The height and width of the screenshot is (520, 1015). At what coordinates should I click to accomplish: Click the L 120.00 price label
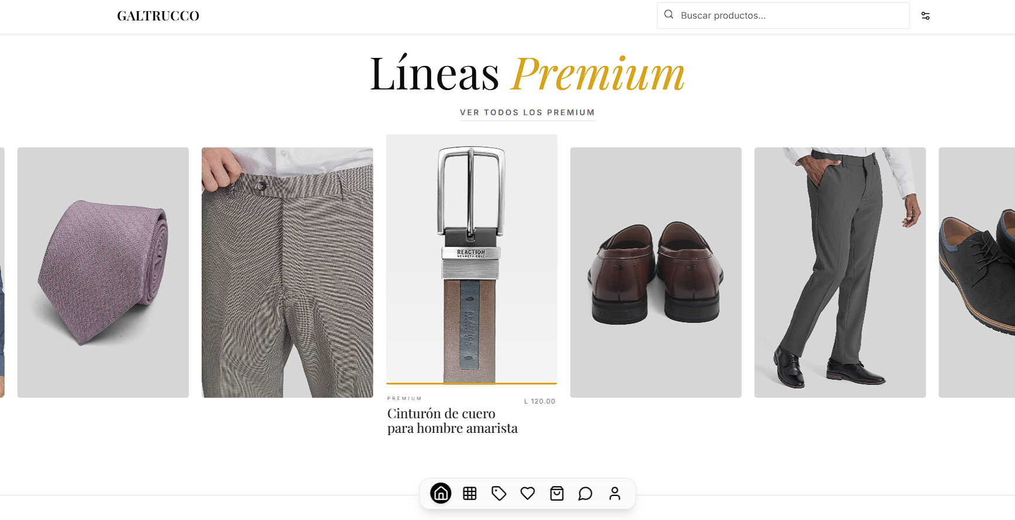click(539, 401)
